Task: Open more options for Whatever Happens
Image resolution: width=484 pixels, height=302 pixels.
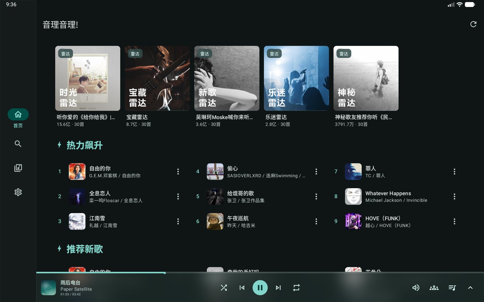Action: pyautogui.click(x=454, y=196)
